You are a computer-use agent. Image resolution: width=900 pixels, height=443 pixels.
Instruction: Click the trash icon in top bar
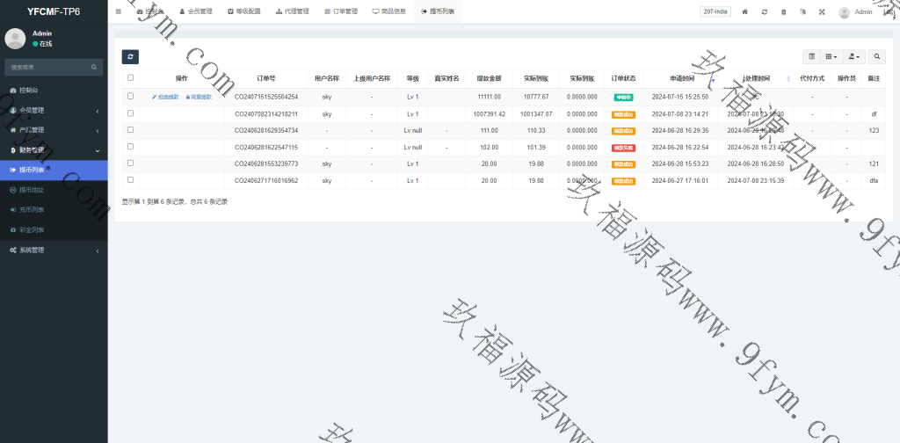click(783, 12)
